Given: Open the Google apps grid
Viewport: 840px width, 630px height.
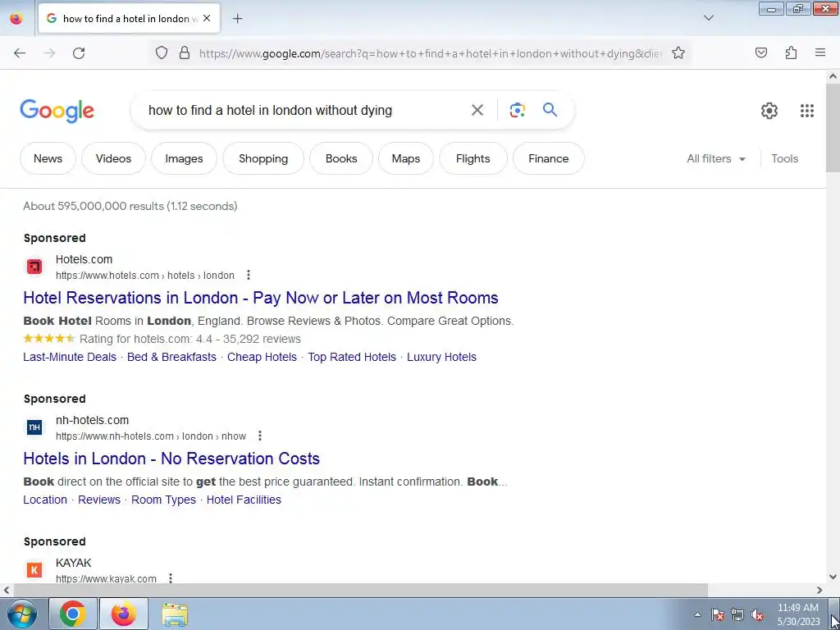Looking at the screenshot, I should pyautogui.click(x=807, y=111).
